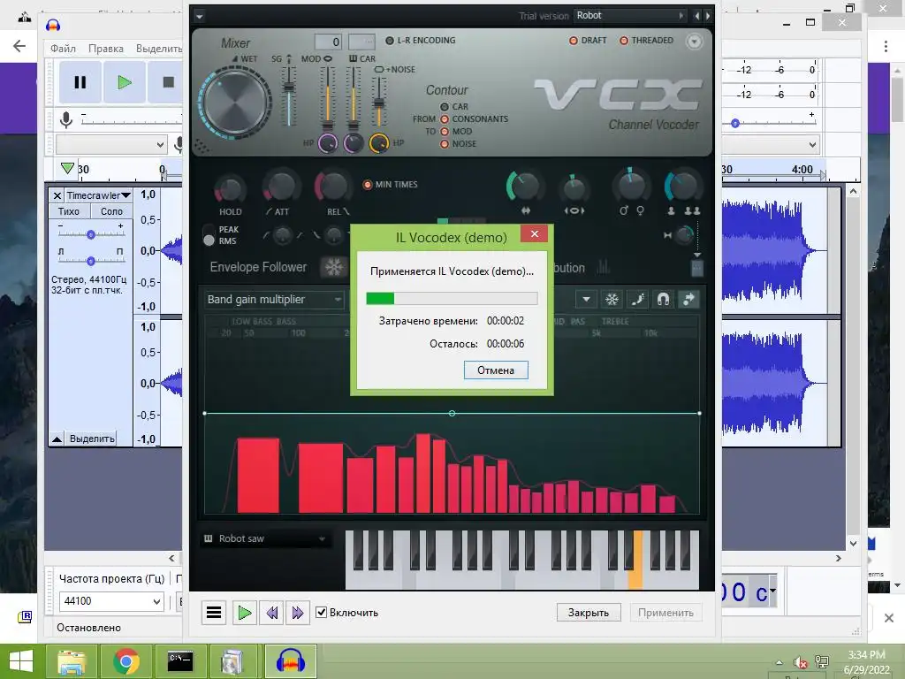Viewport: 905px width, 679px height.
Task: Open Chrome from the taskbar
Action: click(125, 661)
